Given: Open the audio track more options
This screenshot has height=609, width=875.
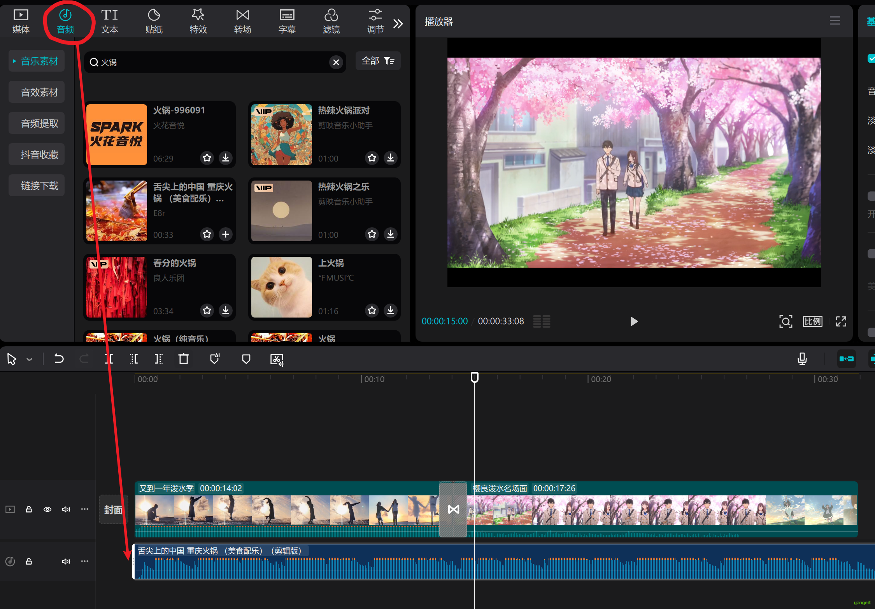Looking at the screenshot, I should [x=84, y=561].
